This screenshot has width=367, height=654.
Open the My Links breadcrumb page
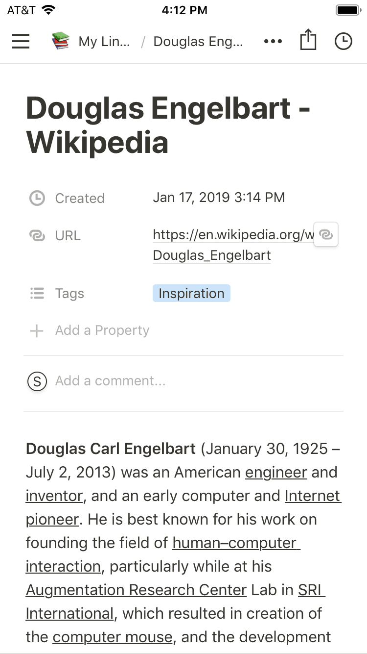pyautogui.click(x=103, y=41)
